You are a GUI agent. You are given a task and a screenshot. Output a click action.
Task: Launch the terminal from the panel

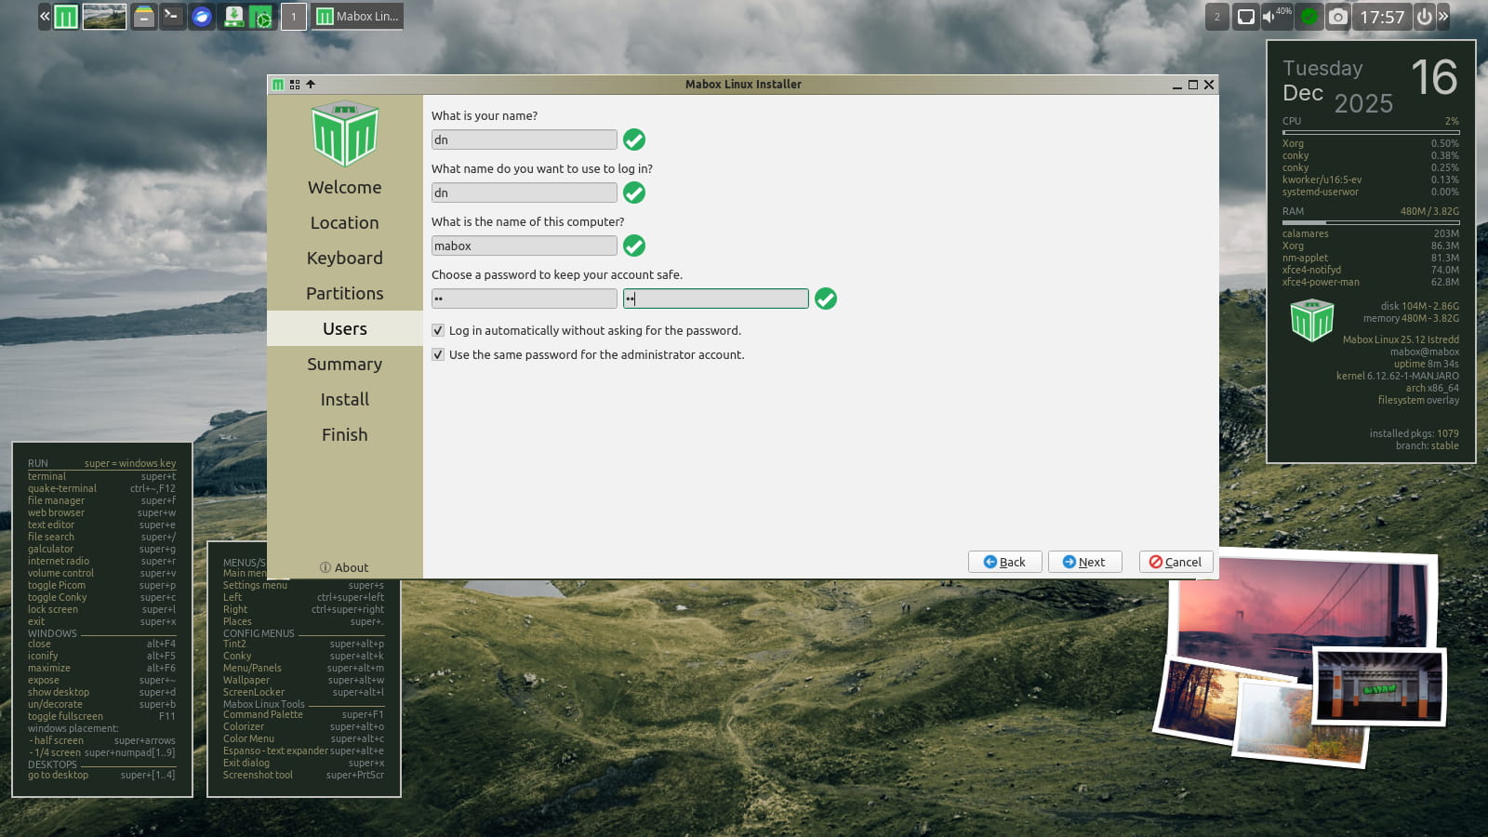(172, 17)
